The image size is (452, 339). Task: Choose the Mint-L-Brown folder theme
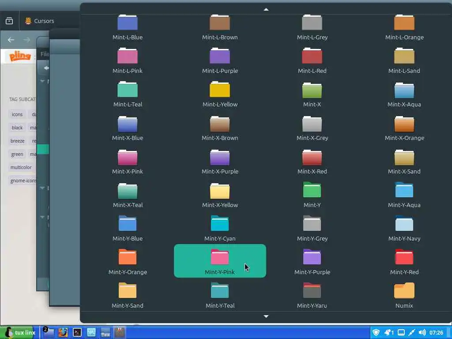click(220, 27)
